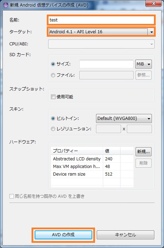164x248 pixels.
Task: Select the レゾリューション radio button
Action: [53, 129]
